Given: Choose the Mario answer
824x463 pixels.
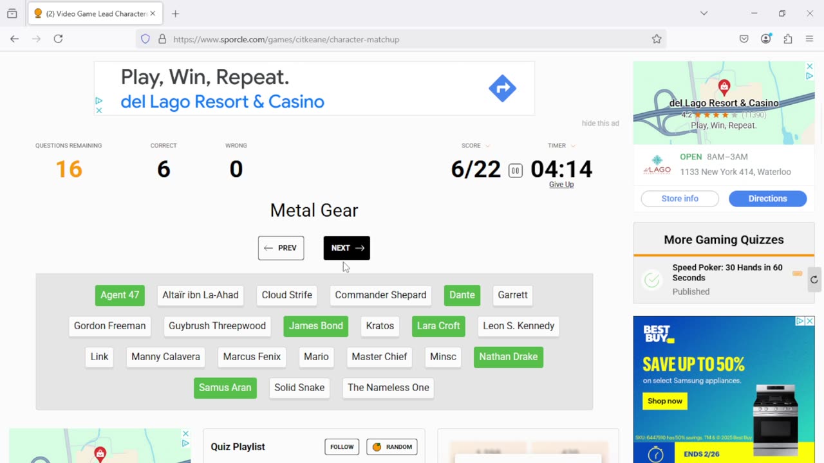Looking at the screenshot, I should pyautogui.click(x=316, y=357).
